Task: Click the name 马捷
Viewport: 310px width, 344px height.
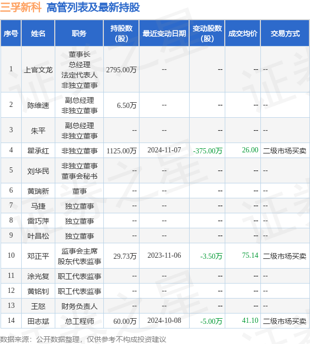Action: click(38, 206)
